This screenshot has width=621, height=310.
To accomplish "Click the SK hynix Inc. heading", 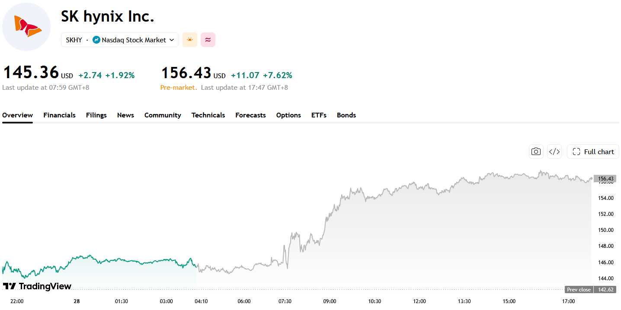I will [108, 16].
